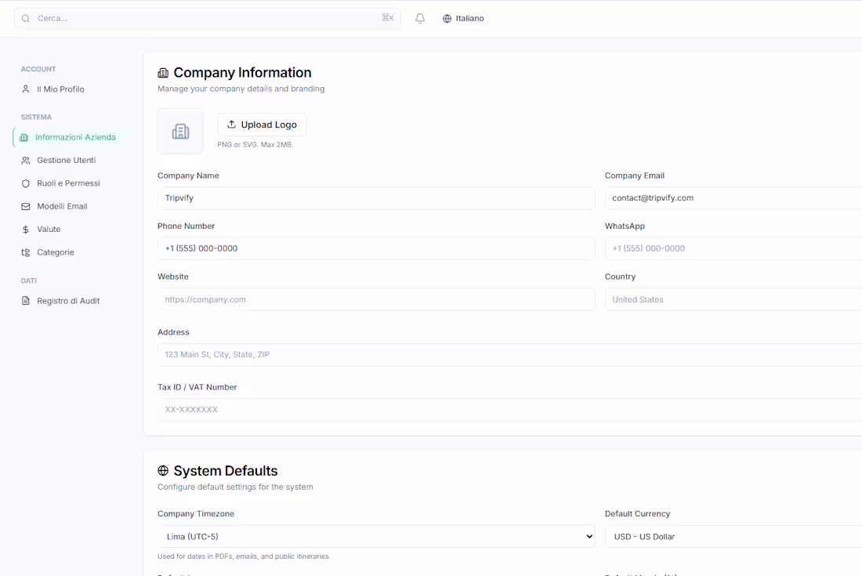Open Gestione Utenti via its users icon
862x576 pixels.
24,160
